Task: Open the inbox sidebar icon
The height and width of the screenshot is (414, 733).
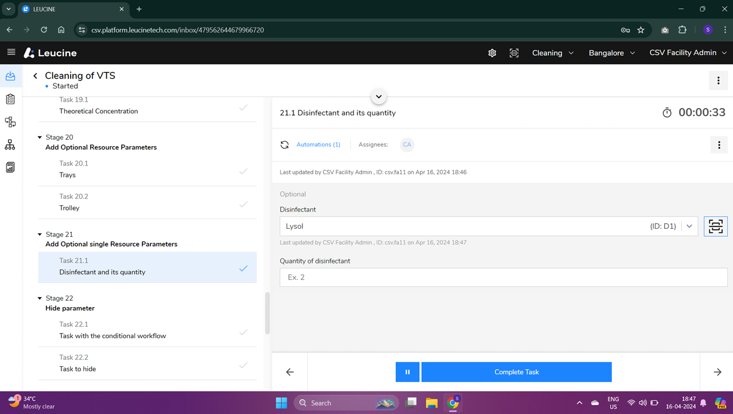Action: (10, 76)
